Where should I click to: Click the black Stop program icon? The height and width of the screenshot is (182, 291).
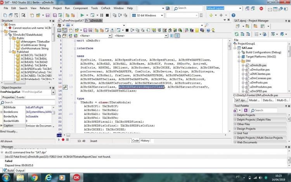coord(107,15)
